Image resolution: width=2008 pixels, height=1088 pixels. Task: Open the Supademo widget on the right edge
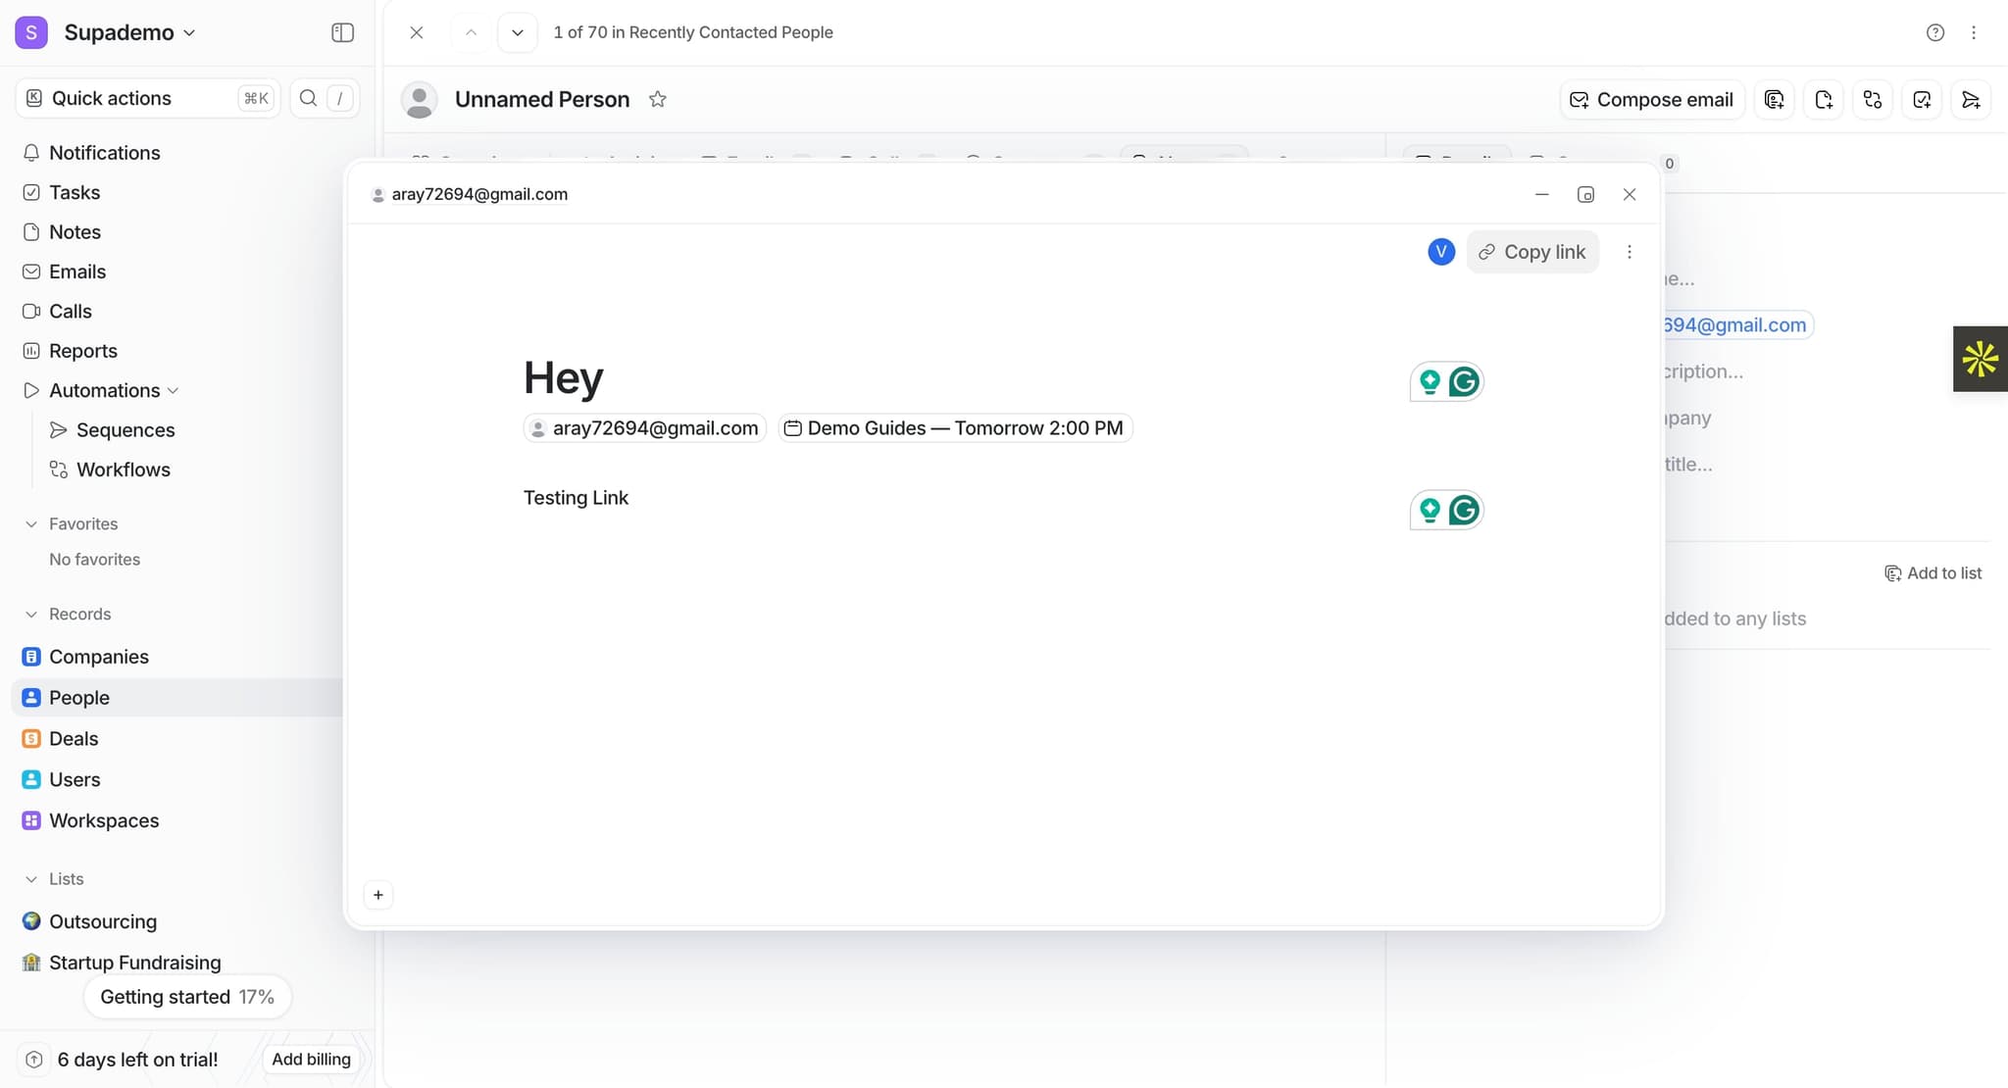pos(1980,359)
